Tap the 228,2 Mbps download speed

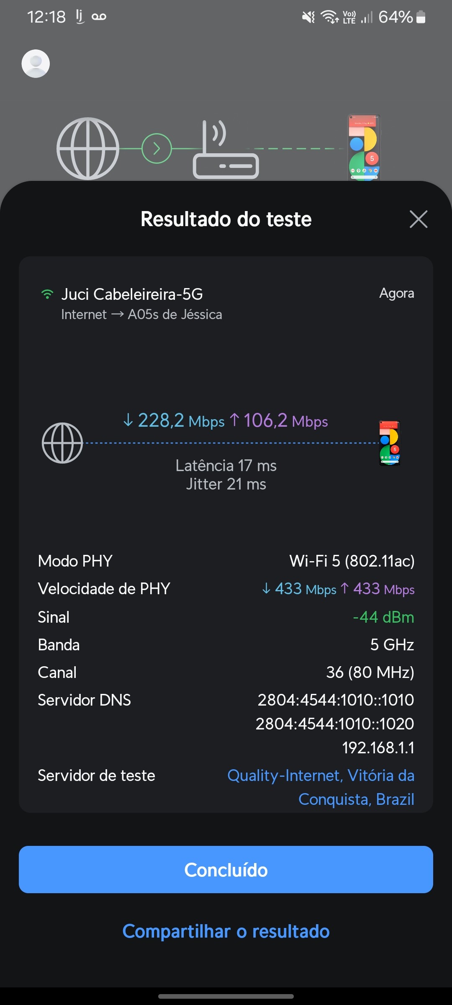tap(174, 420)
